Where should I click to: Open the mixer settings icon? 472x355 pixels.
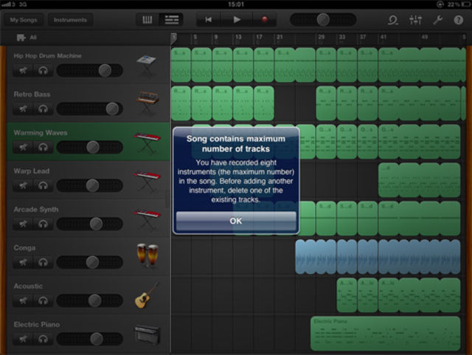pyautogui.click(x=415, y=20)
